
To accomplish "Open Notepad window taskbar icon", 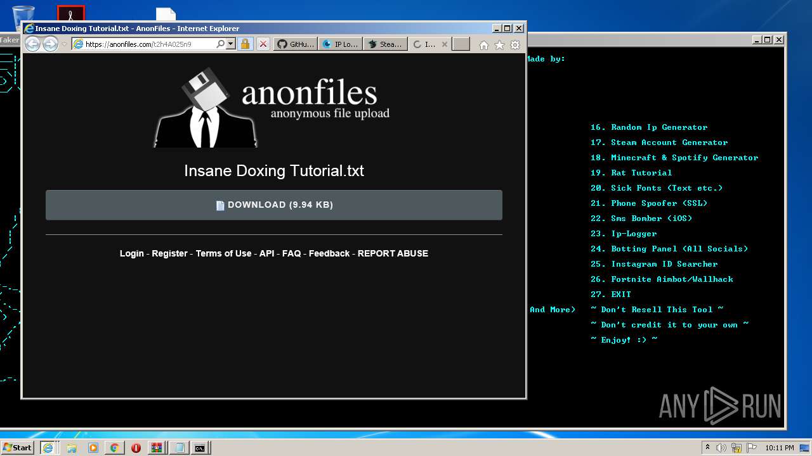I will click(179, 448).
